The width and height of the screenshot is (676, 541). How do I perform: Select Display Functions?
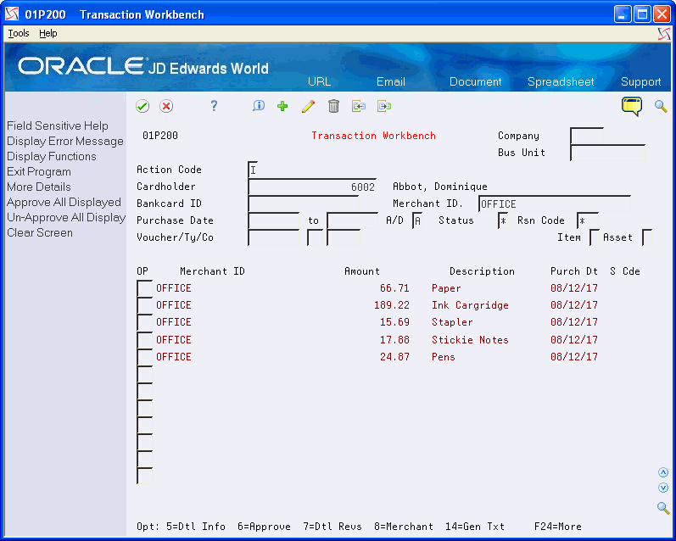click(51, 157)
